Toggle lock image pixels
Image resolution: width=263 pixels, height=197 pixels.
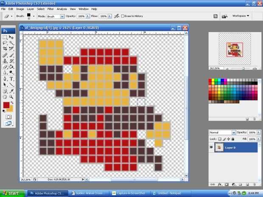pyautogui.click(x=224, y=139)
